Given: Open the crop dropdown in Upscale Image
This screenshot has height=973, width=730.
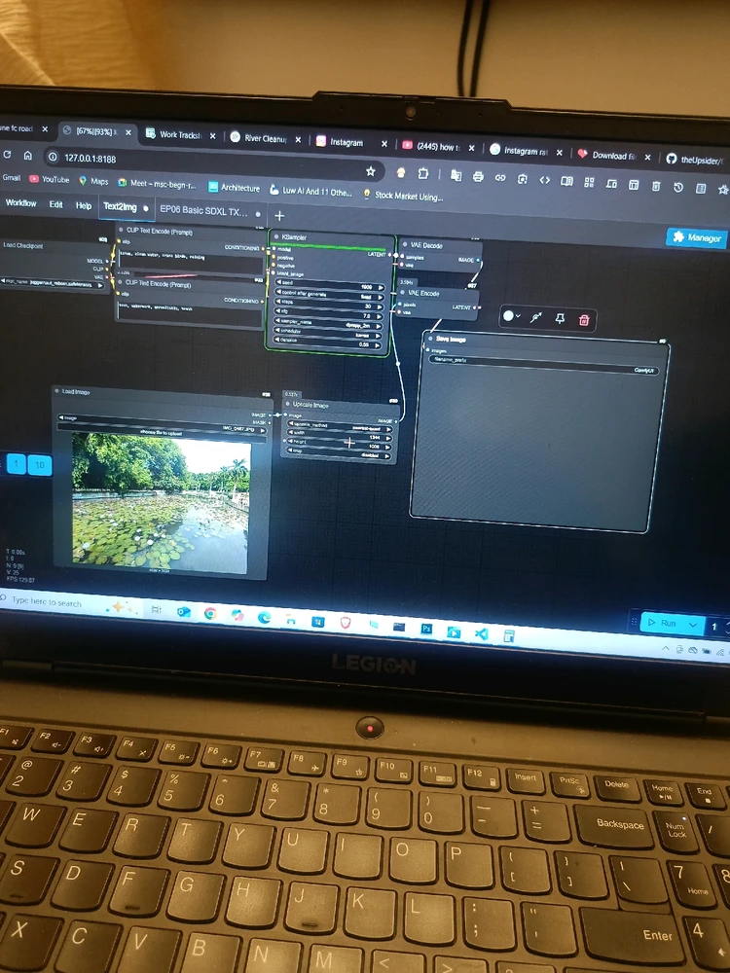Looking at the screenshot, I should point(338,453).
